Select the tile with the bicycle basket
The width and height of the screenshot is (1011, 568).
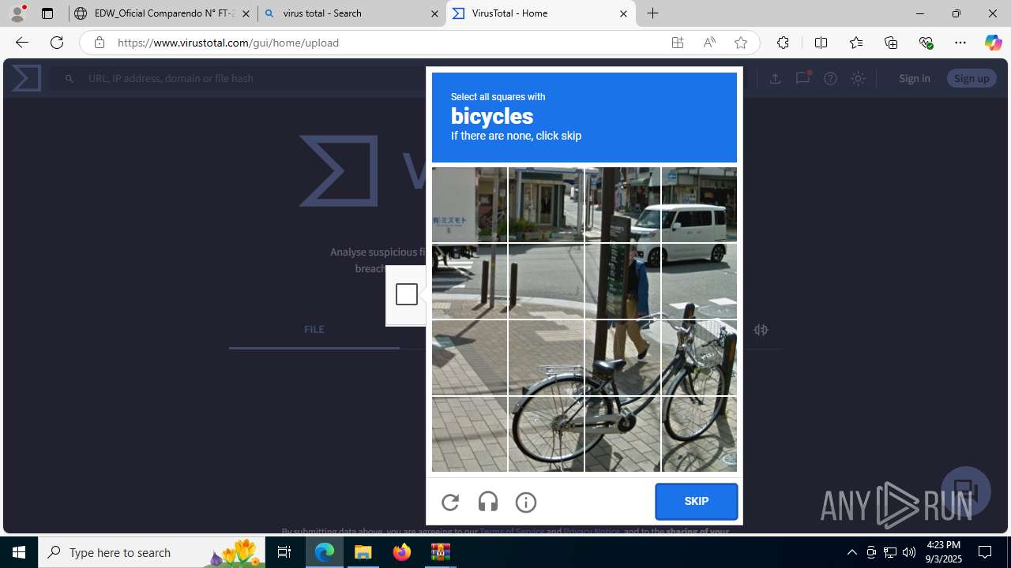(x=699, y=357)
